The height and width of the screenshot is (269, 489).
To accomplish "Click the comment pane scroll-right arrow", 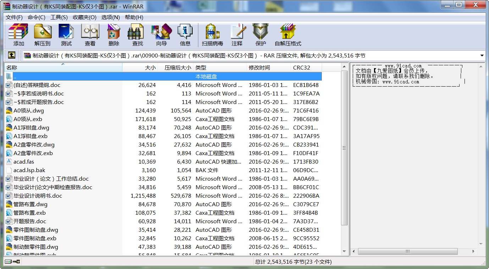I will [474, 251].
